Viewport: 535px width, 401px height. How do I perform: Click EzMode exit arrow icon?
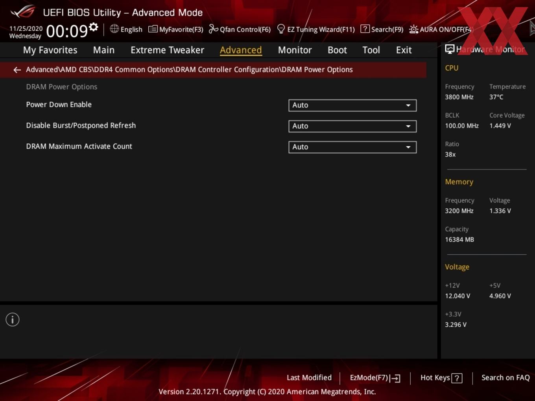click(x=395, y=378)
